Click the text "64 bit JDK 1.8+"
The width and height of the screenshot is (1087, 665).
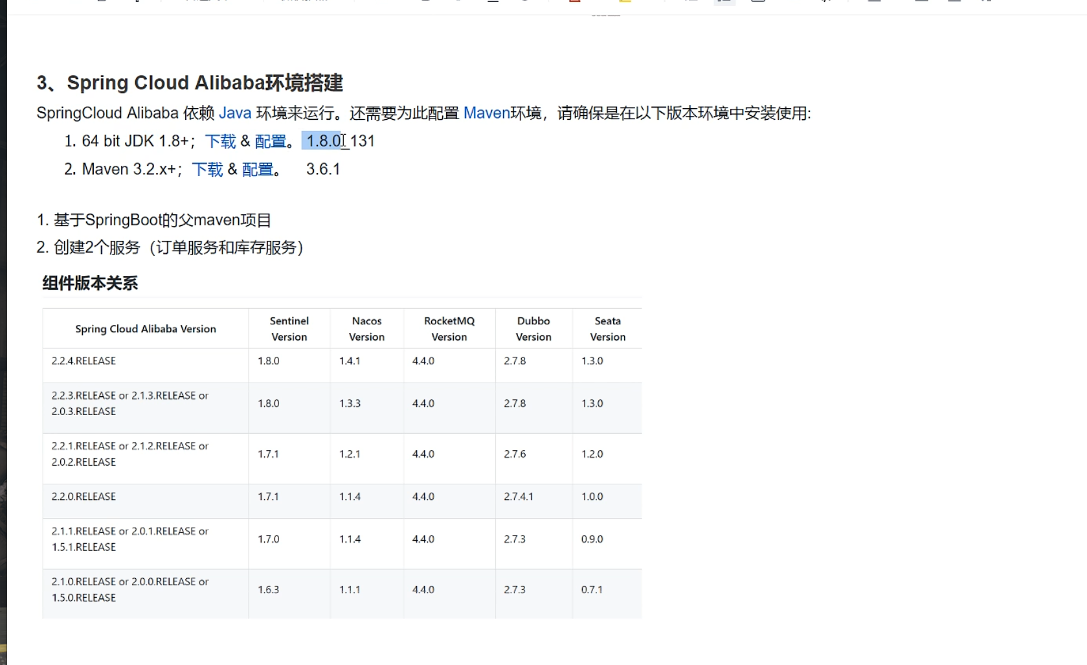click(x=135, y=141)
